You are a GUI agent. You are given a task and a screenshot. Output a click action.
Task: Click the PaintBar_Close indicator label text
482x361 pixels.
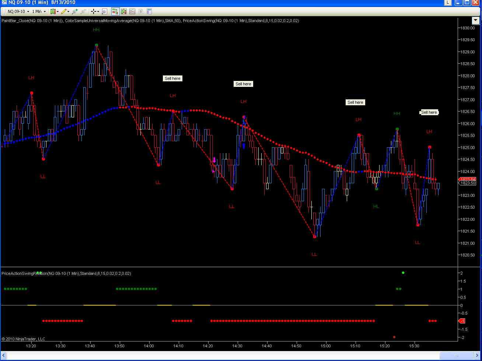click(32, 21)
